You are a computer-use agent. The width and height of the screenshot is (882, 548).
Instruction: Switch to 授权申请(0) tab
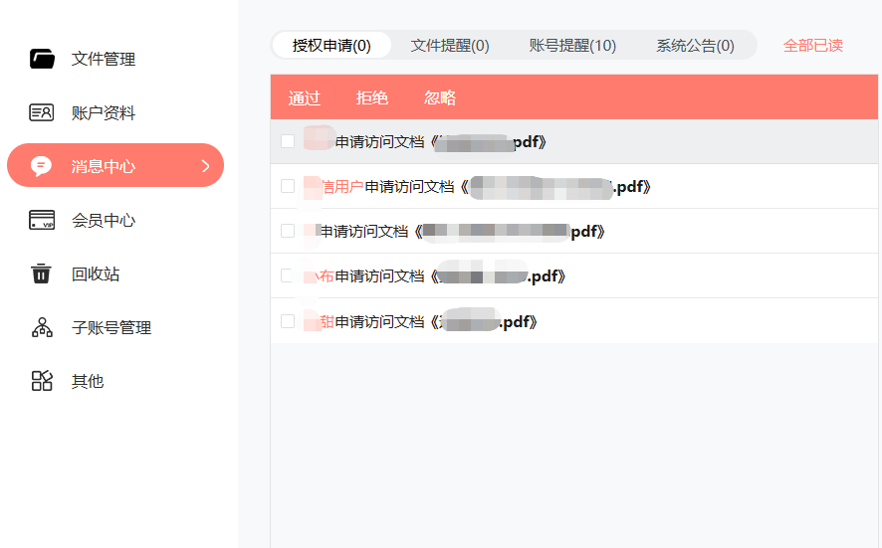331,45
